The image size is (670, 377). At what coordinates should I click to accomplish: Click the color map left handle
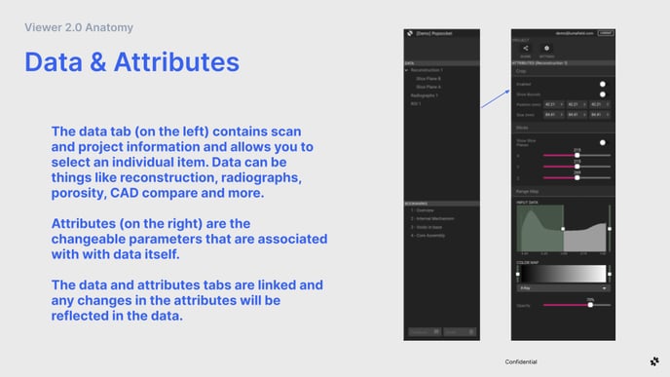click(518, 274)
